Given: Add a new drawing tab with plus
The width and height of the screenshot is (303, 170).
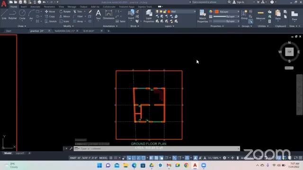Looking at the screenshot, I should click(108, 31).
